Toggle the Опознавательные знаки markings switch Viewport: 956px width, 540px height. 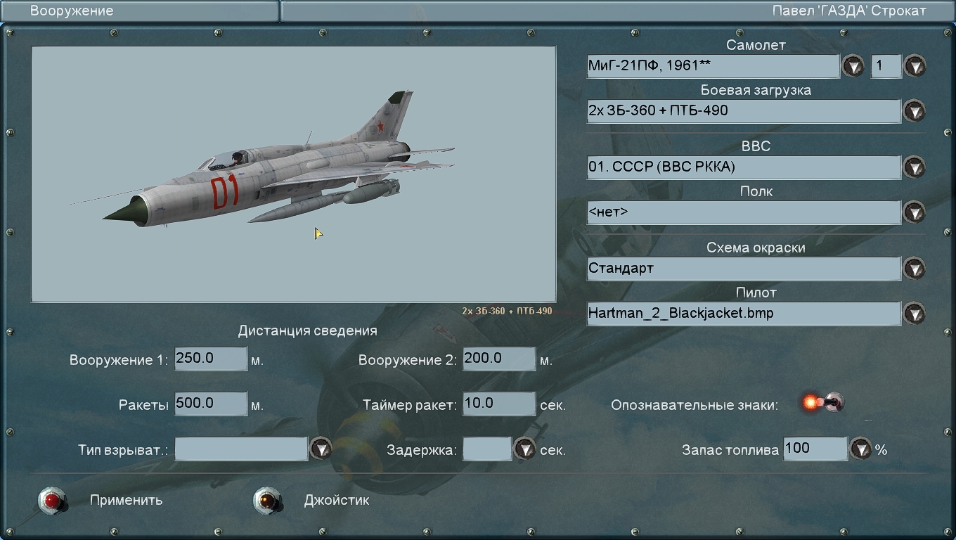pos(824,403)
